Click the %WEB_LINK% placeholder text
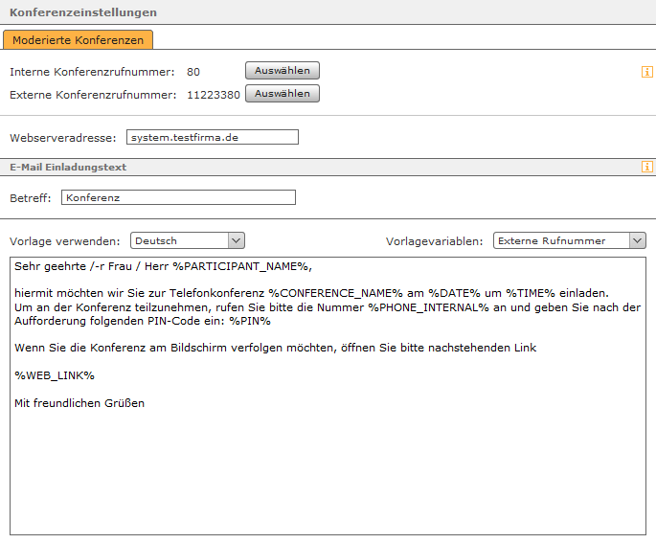656x543 pixels. [x=55, y=375]
